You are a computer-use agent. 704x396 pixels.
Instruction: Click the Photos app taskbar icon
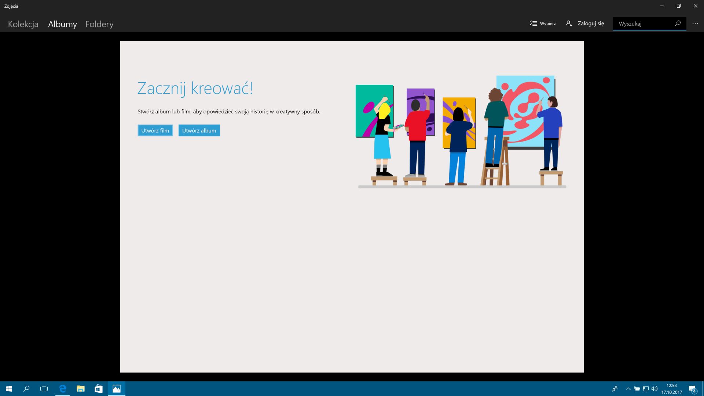pyautogui.click(x=117, y=389)
